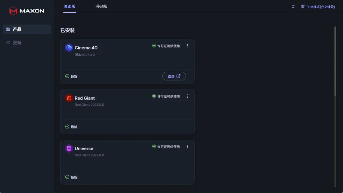Click the Cinema 4D product icon

(x=69, y=48)
